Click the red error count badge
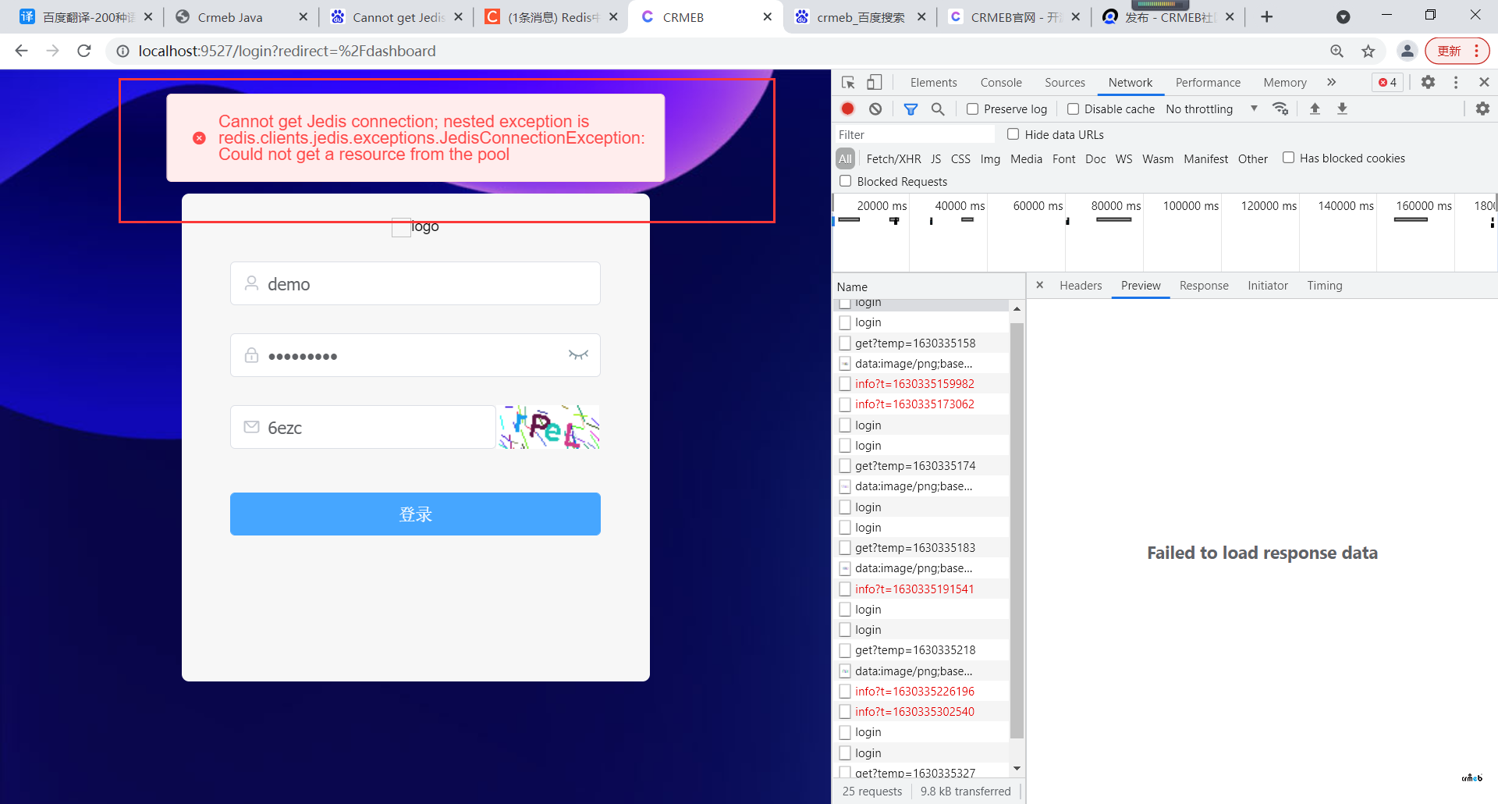 click(1388, 82)
